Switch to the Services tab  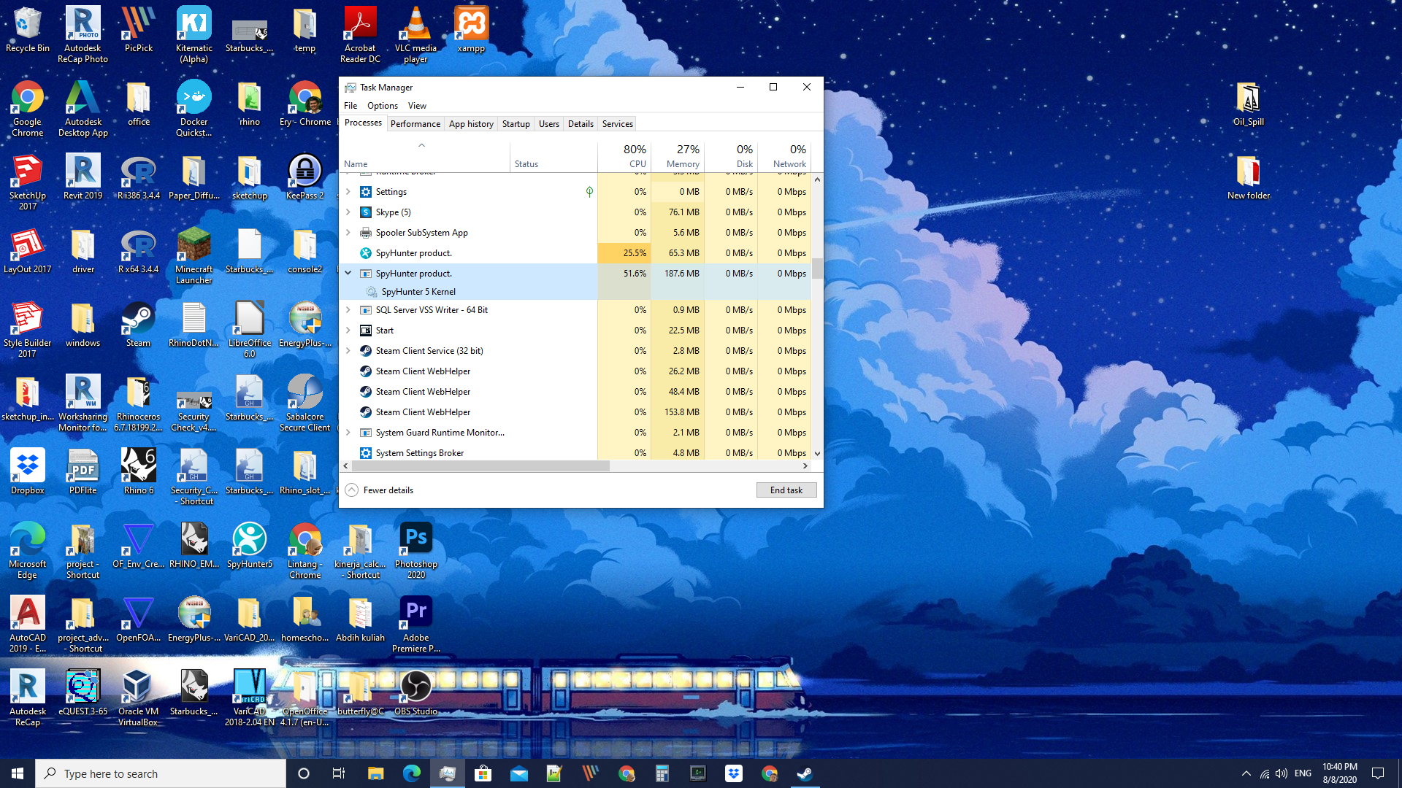coord(618,124)
